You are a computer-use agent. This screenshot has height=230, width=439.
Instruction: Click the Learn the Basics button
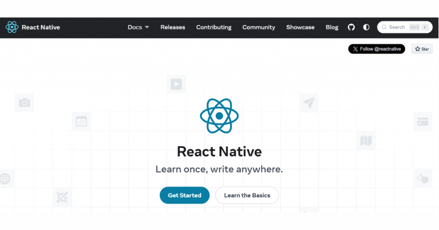[247, 195]
